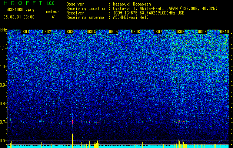Click the kHz axis unit label
The image size is (233, 148).
(3, 30)
